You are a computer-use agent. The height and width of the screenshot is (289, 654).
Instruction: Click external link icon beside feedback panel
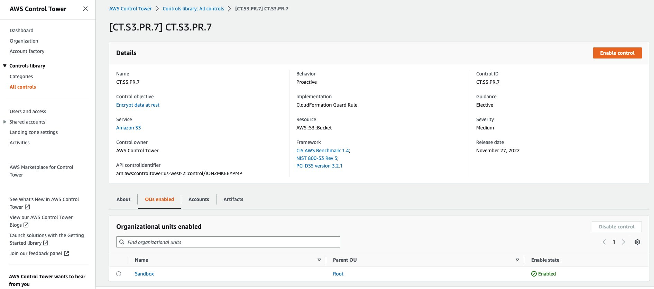pyautogui.click(x=66, y=253)
